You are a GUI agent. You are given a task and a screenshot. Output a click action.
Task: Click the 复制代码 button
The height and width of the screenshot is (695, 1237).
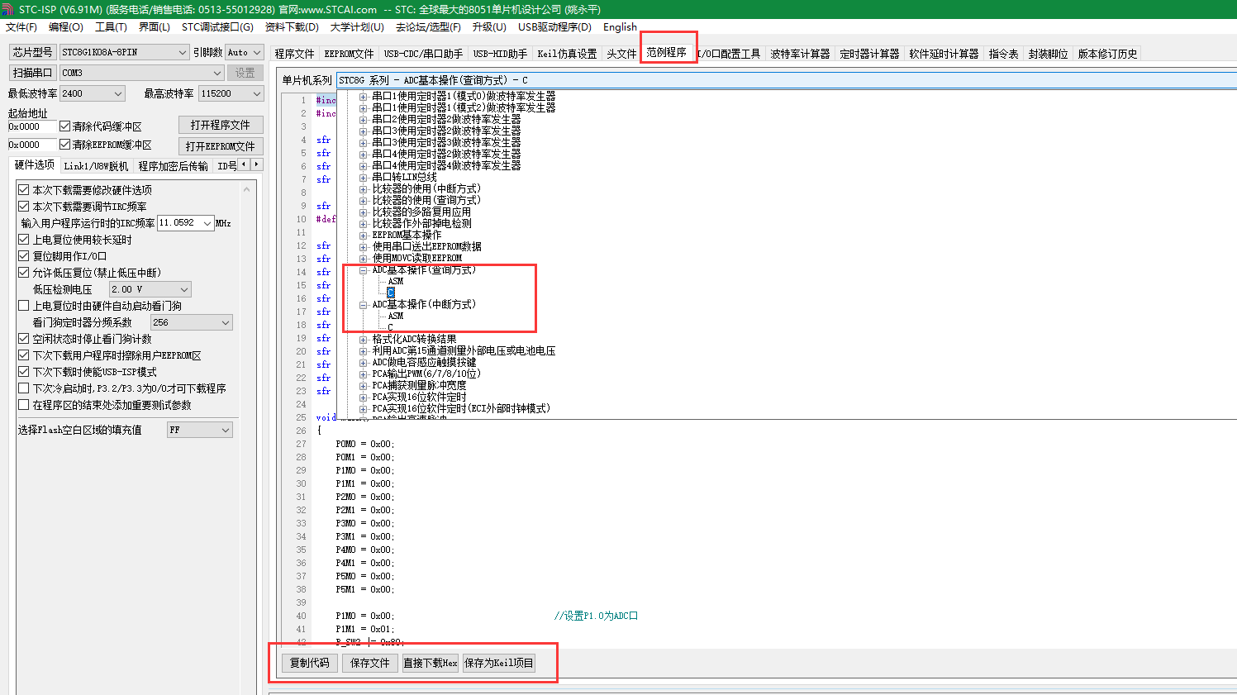pyautogui.click(x=309, y=663)
